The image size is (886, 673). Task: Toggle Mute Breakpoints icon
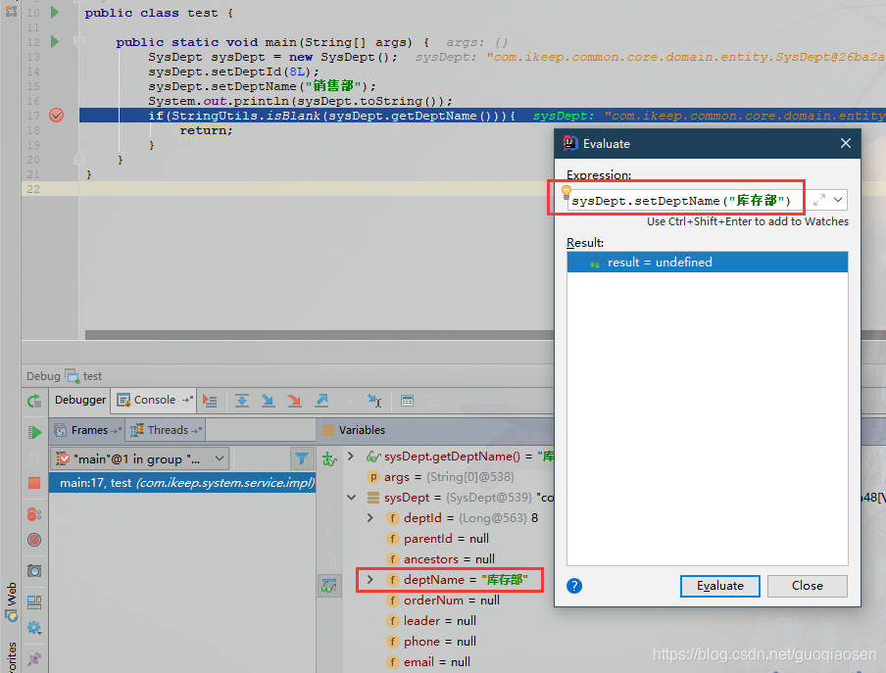[x=34, y=540]
